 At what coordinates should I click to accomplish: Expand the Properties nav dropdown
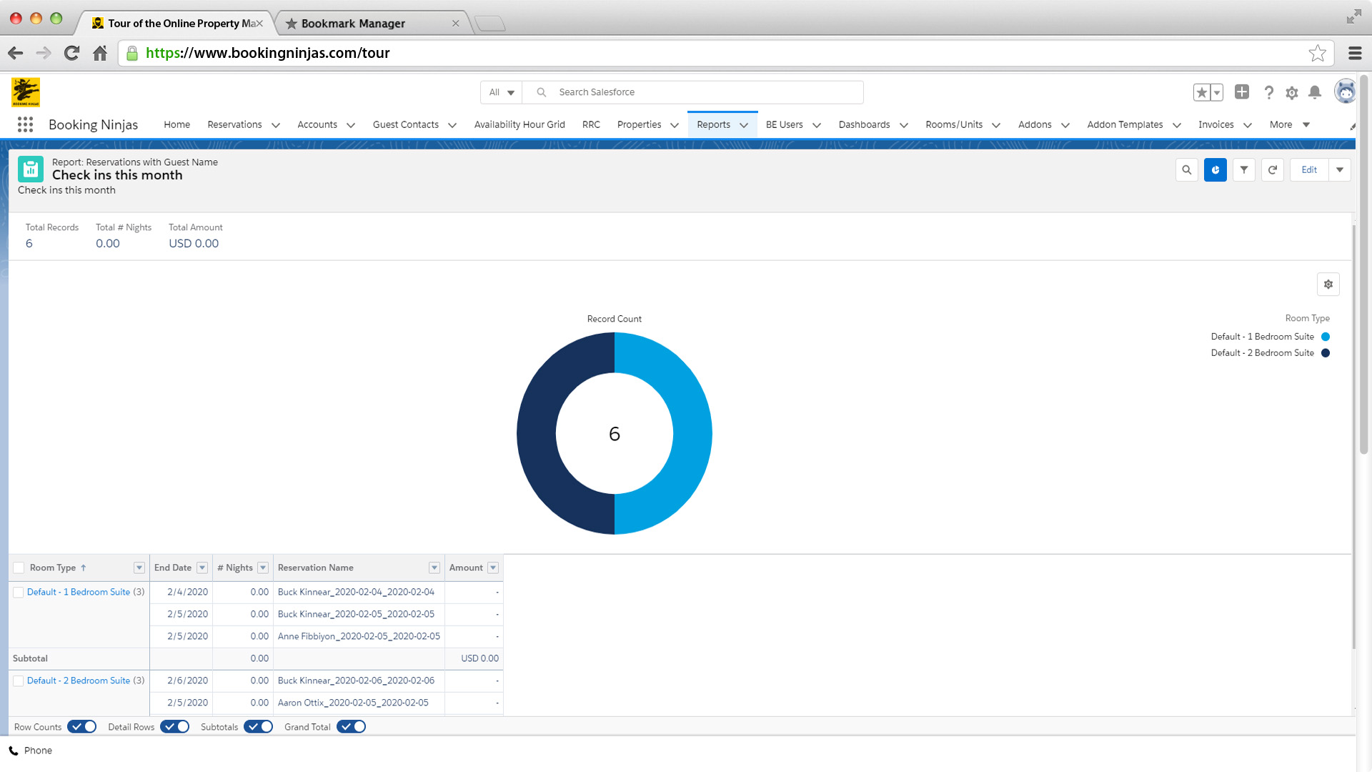pyautogui.click(x=675, y=125)
